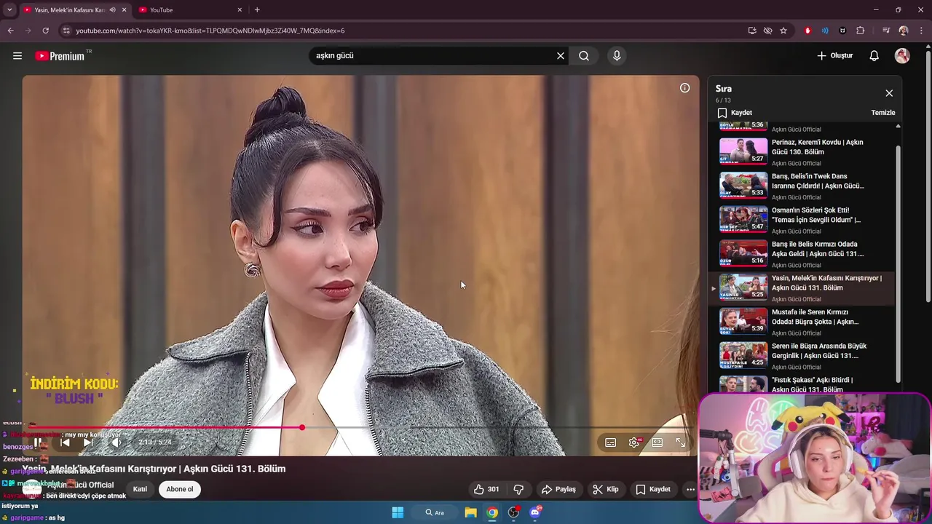Open 'Mustafa ile Seren Kırmızı Odada' thumbnail
The height and width of the screenshot is (524, 932).
[743, 321]
